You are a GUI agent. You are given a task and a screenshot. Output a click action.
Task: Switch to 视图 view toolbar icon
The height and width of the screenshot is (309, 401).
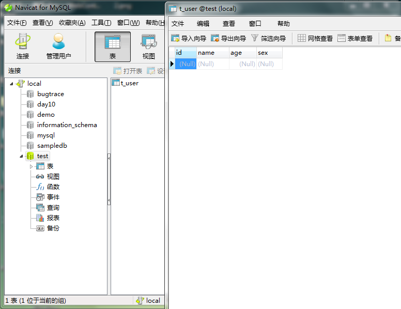(149, 47)
